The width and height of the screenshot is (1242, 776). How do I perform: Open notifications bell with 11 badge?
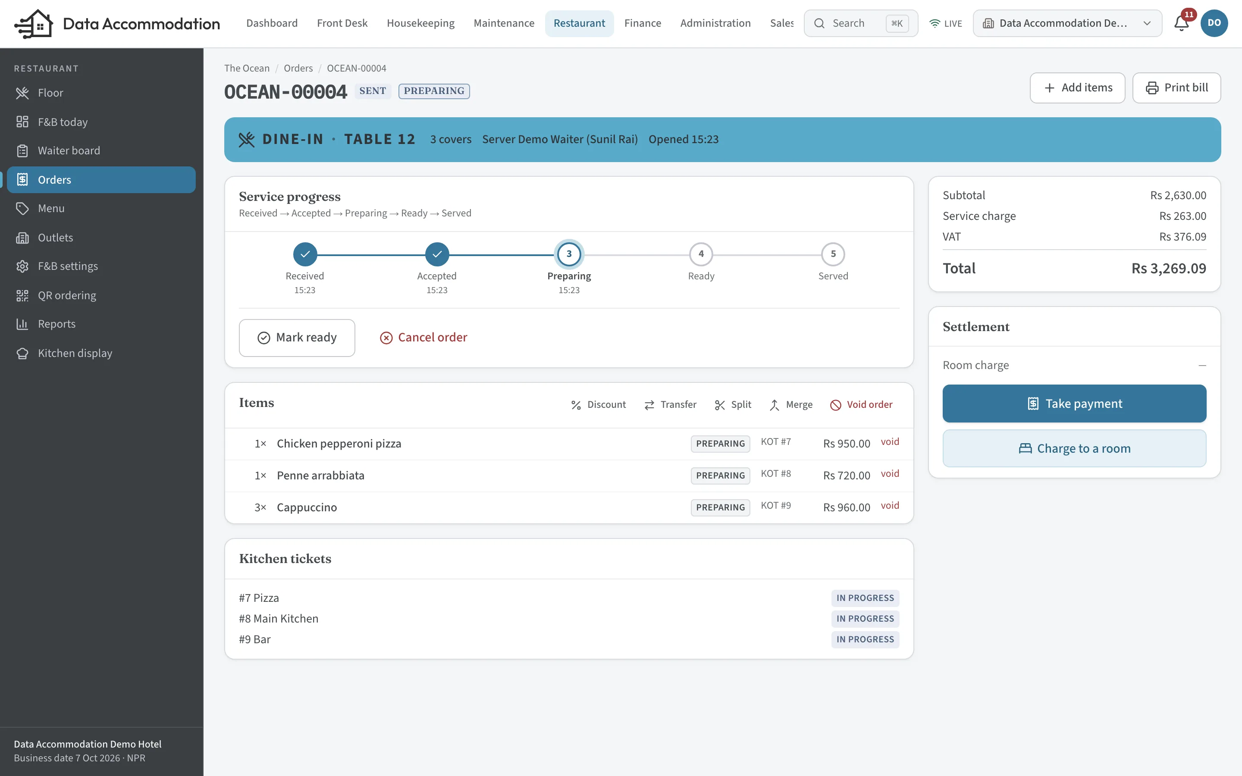(1182, 23)
